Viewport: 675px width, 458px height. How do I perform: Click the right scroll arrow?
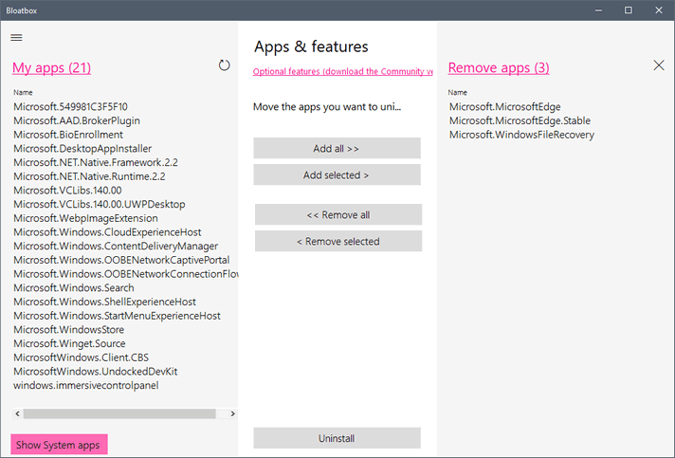click(x=232, y=413)
